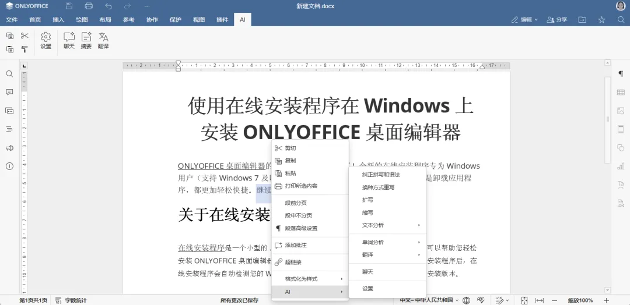The width and height of the screenshot is (630, 305).
Task: Click the Redo arrow icon
Action: 127,6
